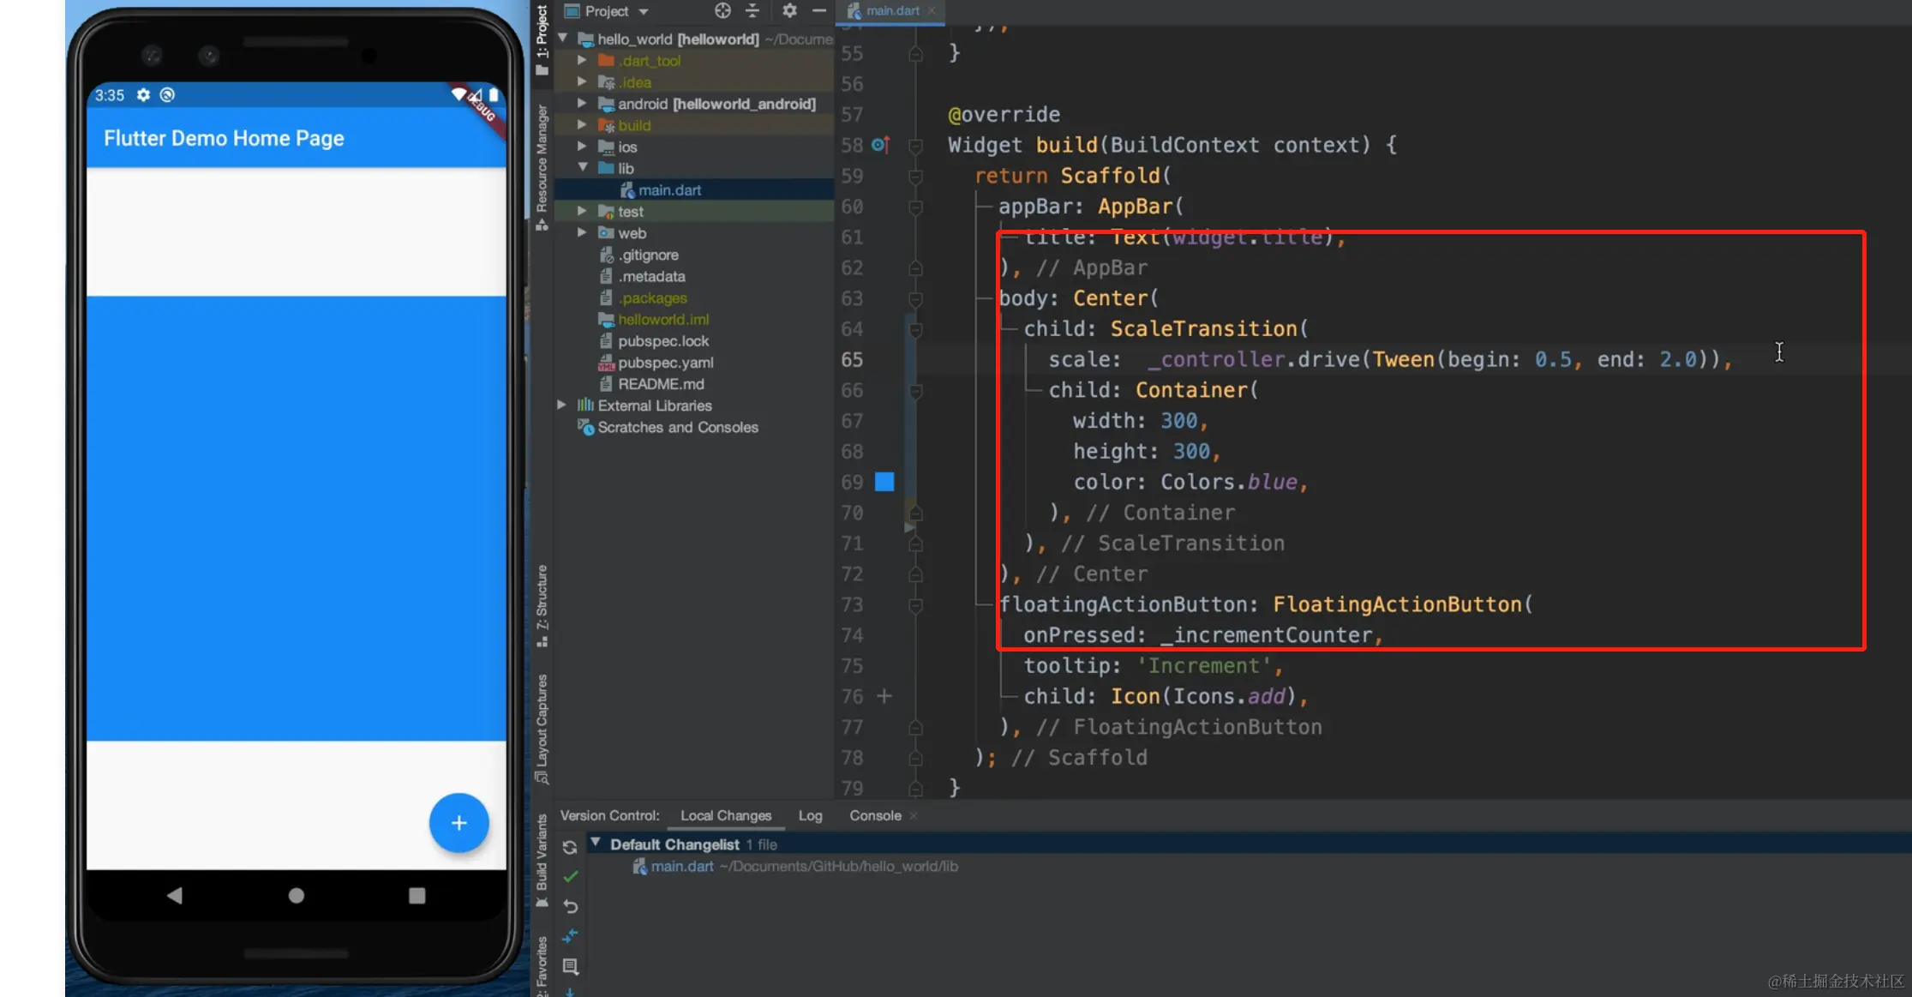Viewport: 1912px width, 997px height.
Task: Click the override gutter marker on line 58
Action: click(880, 145)
